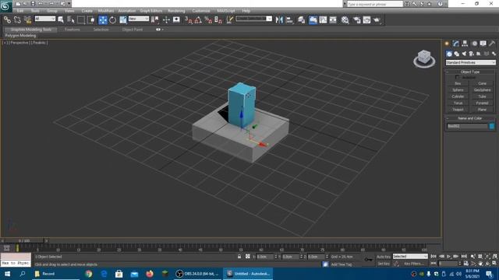Select the Move tool (highlighted blue)
The height and width of the screenshot is (280, 499).
coord(103,20)
